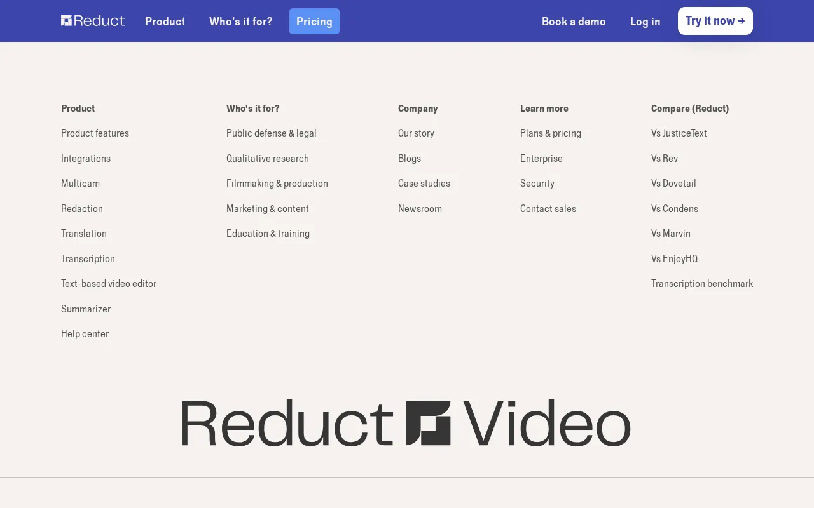The height and width of the screenshot is (508, 814).
Task: Open the Summarizer footer link
Action: (x=86, y=309)
